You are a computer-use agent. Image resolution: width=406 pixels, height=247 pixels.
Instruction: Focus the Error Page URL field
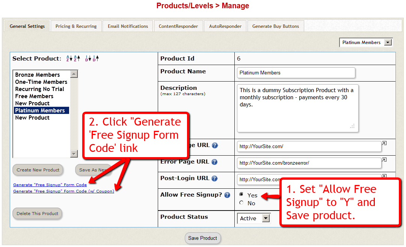tap(309, 163)
